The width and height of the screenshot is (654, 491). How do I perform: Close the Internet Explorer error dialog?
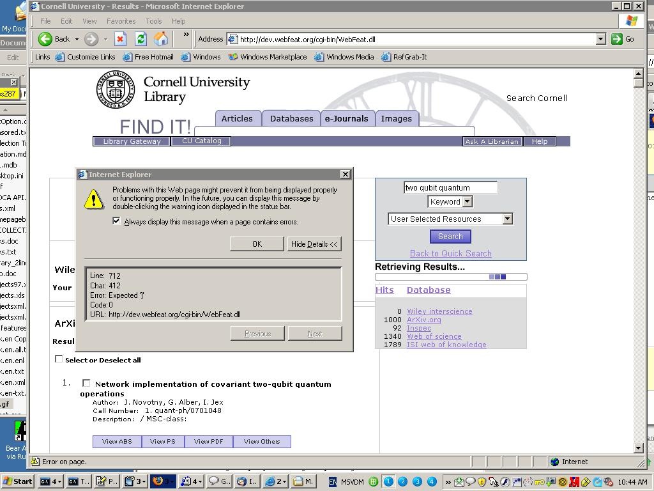point(346,174)
